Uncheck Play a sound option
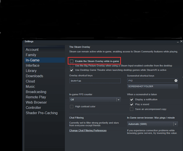Screen dimensions: 183x151 (131, 104)
